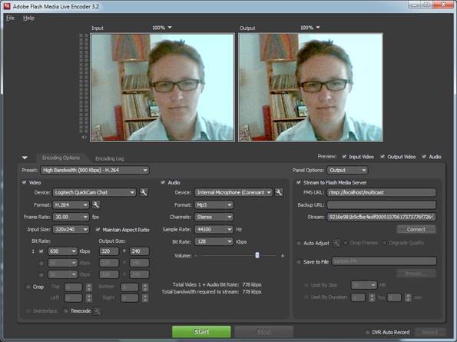Enable the Crop checkbox
Viewport: 457px width, 342px height.
click(x=28, y=287)
